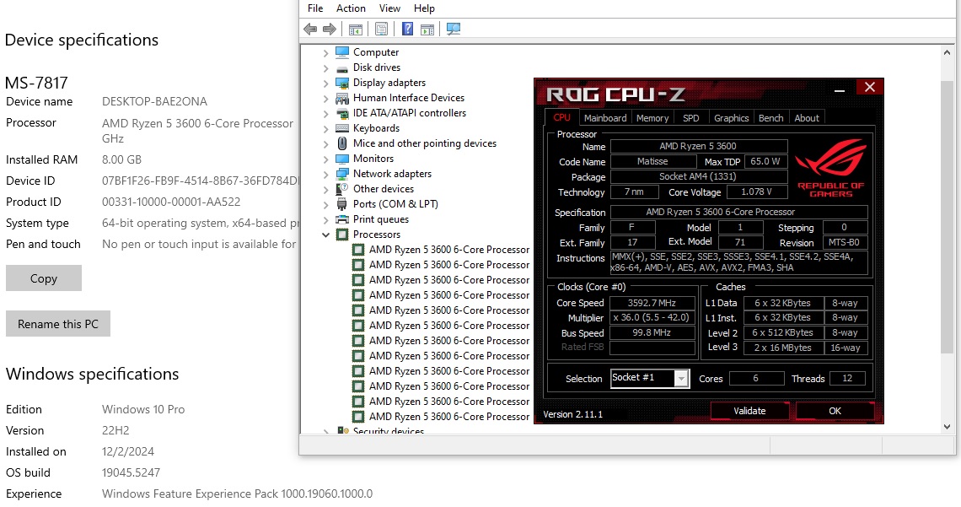Click the Print queues printer icon
The width and height of the screenshot is (961, 507).
342,219
